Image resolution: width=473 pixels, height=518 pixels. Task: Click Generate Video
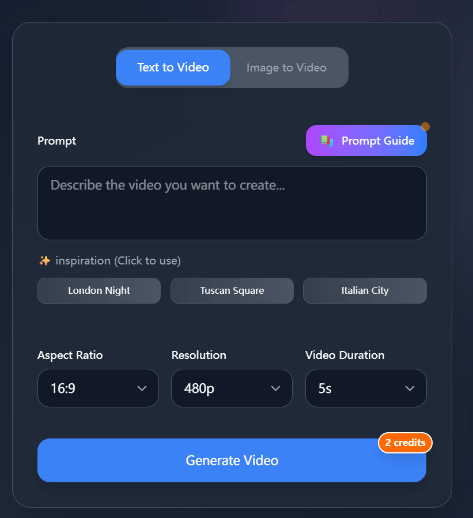coord(232,460)
